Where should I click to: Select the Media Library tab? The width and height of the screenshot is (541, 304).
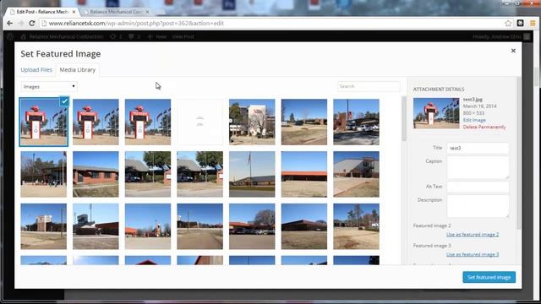coord(78,69)
